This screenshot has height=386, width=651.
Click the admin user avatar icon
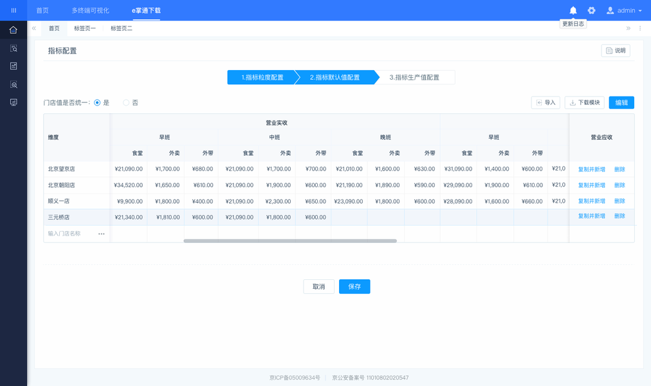pos(610,10)
